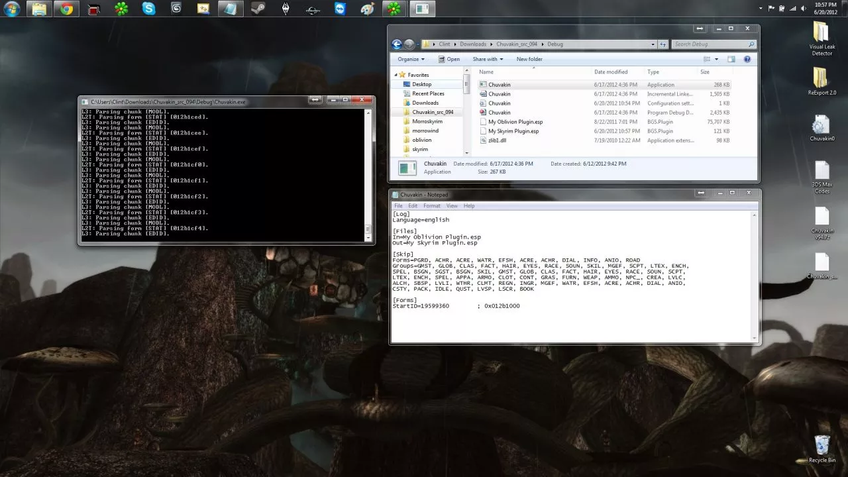The width and height of the screenshot is (848, 477).
Task: Open the Notepad File menu
Action: point(398,206)
